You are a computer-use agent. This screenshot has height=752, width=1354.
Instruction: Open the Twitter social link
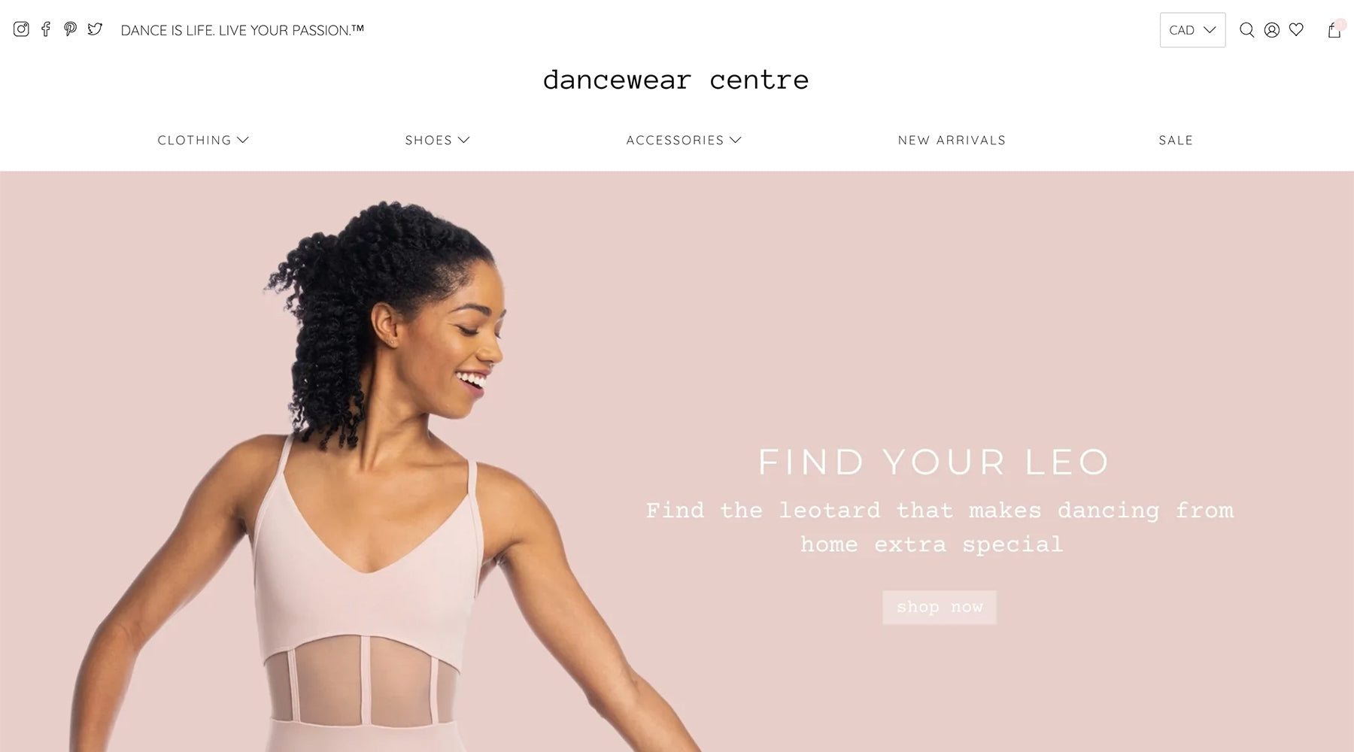pos(95,29)
